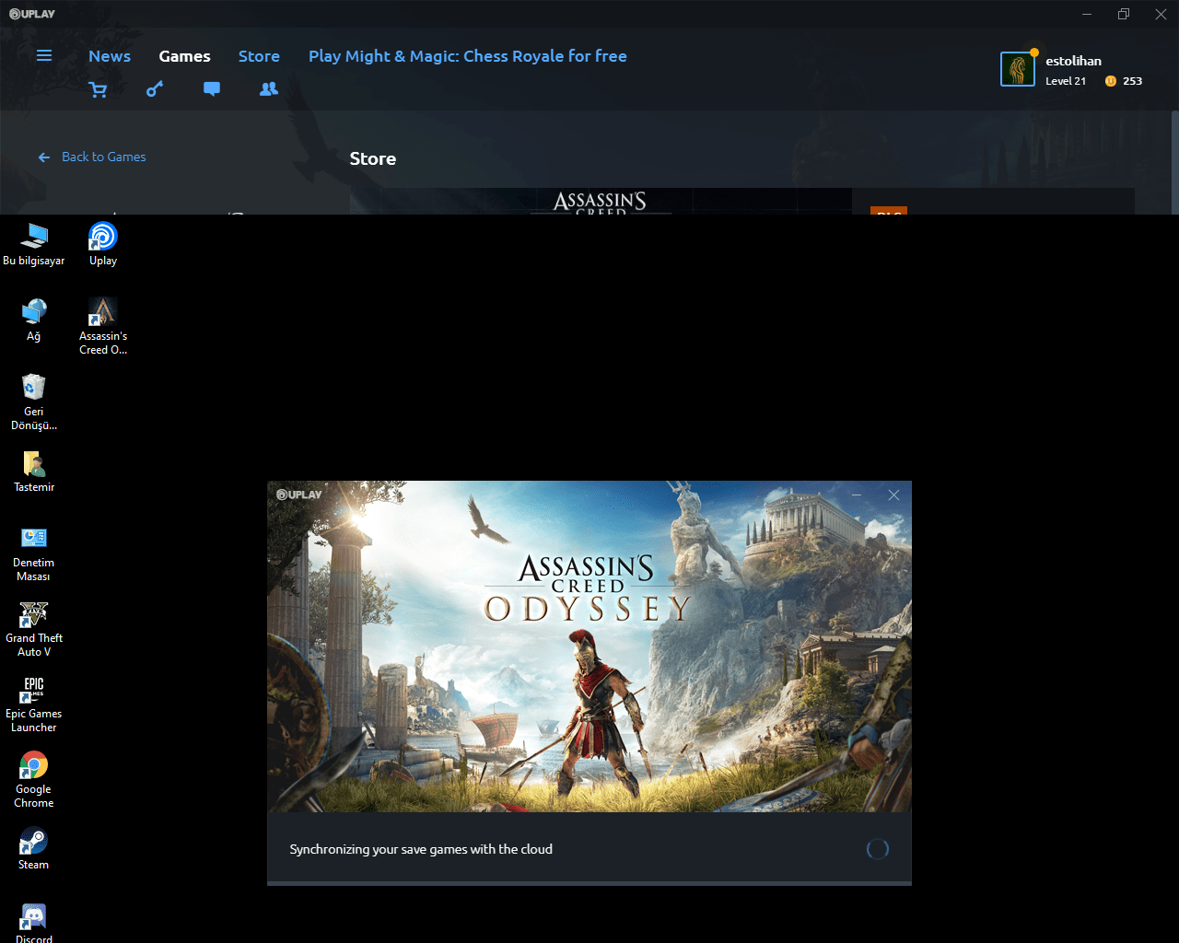Select the Tastemir user folder icon
The width and height of the screenshot is (1179, 943).
click(34, 471)
